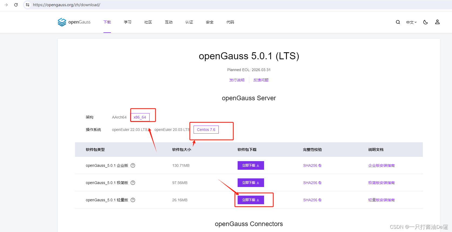Click the openGauss_5.0.1 企业版 row name

pos(107,165)
